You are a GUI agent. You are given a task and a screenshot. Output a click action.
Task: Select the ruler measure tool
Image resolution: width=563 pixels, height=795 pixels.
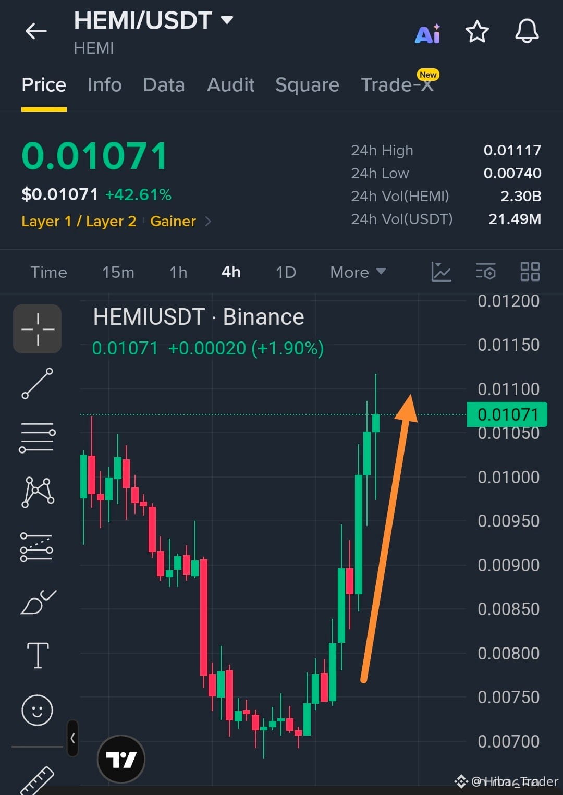point(37,780)
